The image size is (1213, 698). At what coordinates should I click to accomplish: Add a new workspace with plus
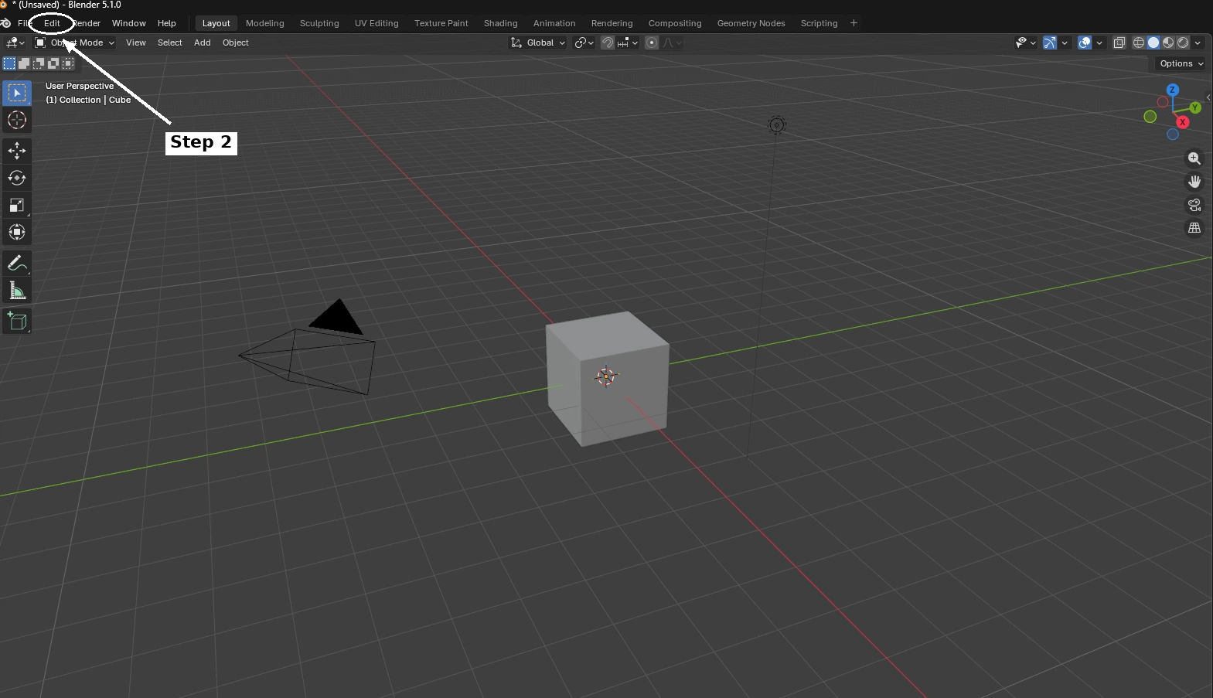click(854, 23)
